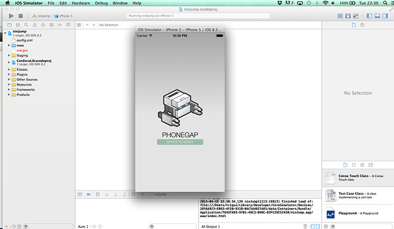Select the red merges item
The width and height of the screenshot is (394, 229).
[x=22, y=51]
